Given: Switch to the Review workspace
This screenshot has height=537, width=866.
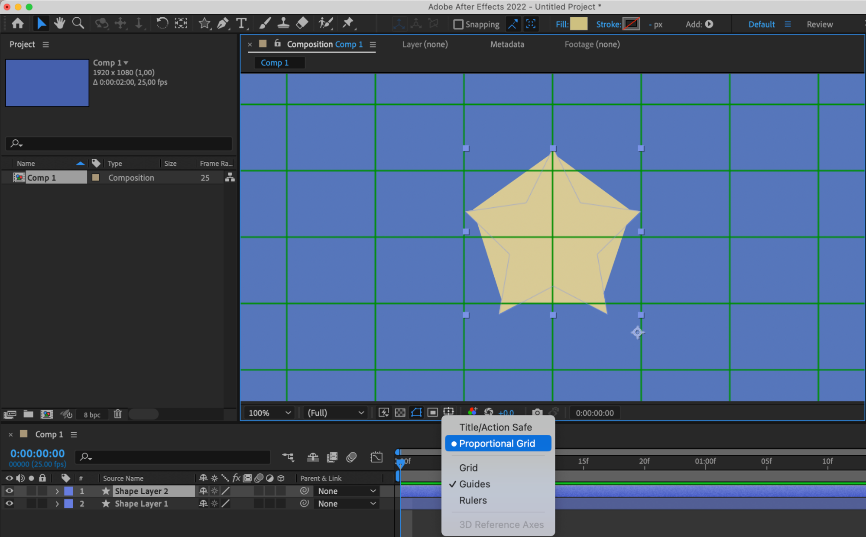Looking at the screenshot, I should pyautogui.click(x=819, y=25).
